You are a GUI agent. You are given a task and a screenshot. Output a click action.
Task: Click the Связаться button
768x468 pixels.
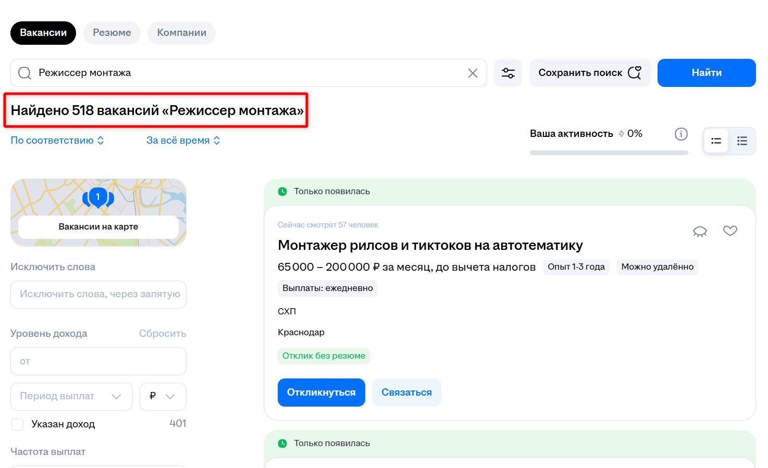tap(406, 393)
